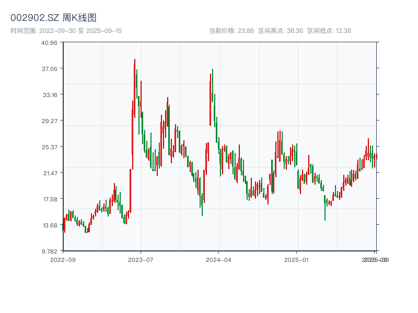Select the 时间范围 2022-09-30 至 2025-09-15 text
The image size is (418, 313).
[66, 31]
